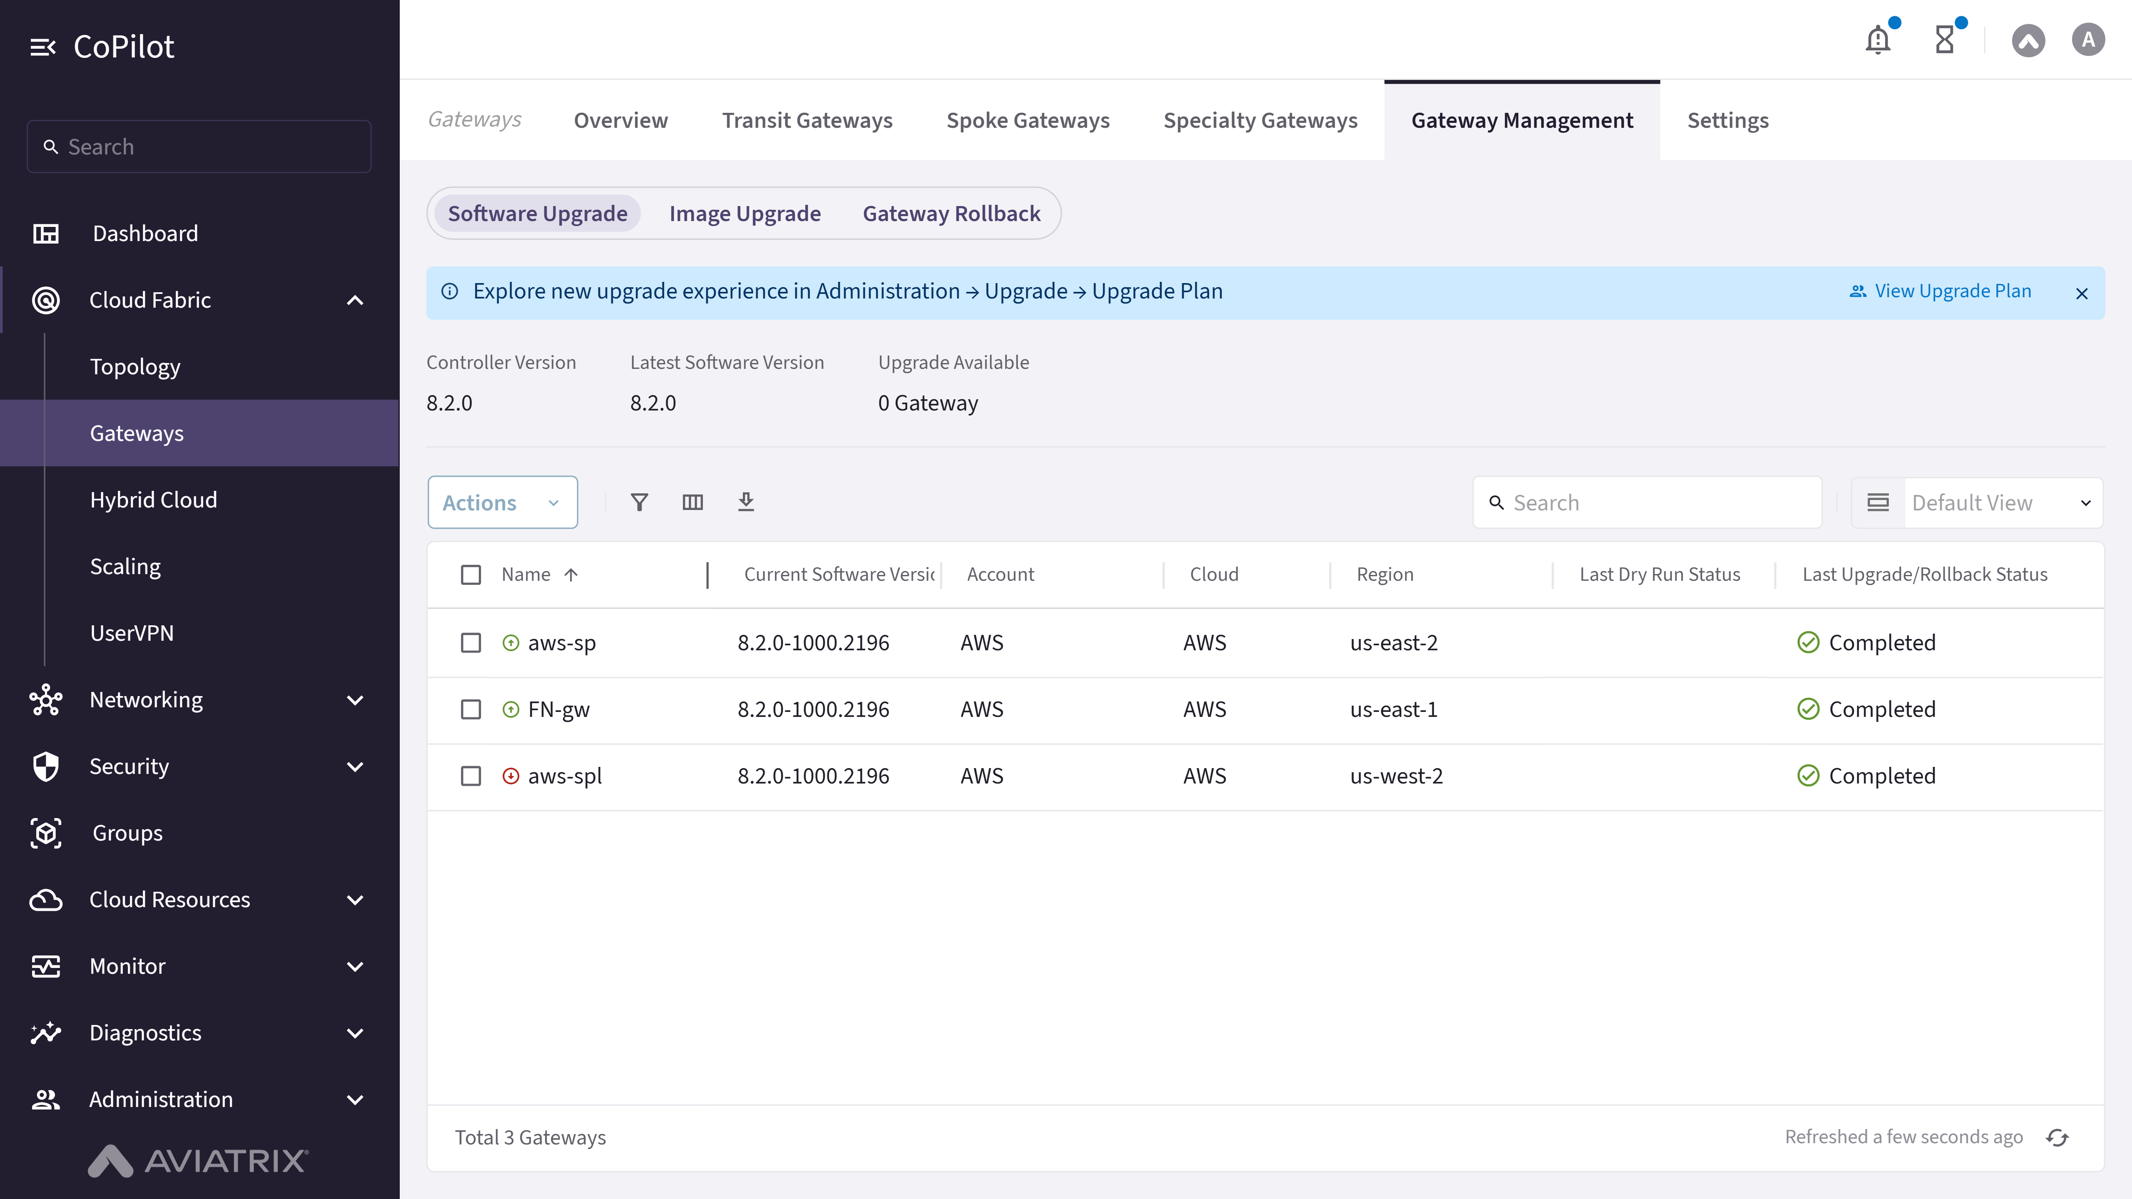The width and height of the screenshot is (2132, 1199).
Task: Switch to the Settings tab
Action: [1728, 121]
